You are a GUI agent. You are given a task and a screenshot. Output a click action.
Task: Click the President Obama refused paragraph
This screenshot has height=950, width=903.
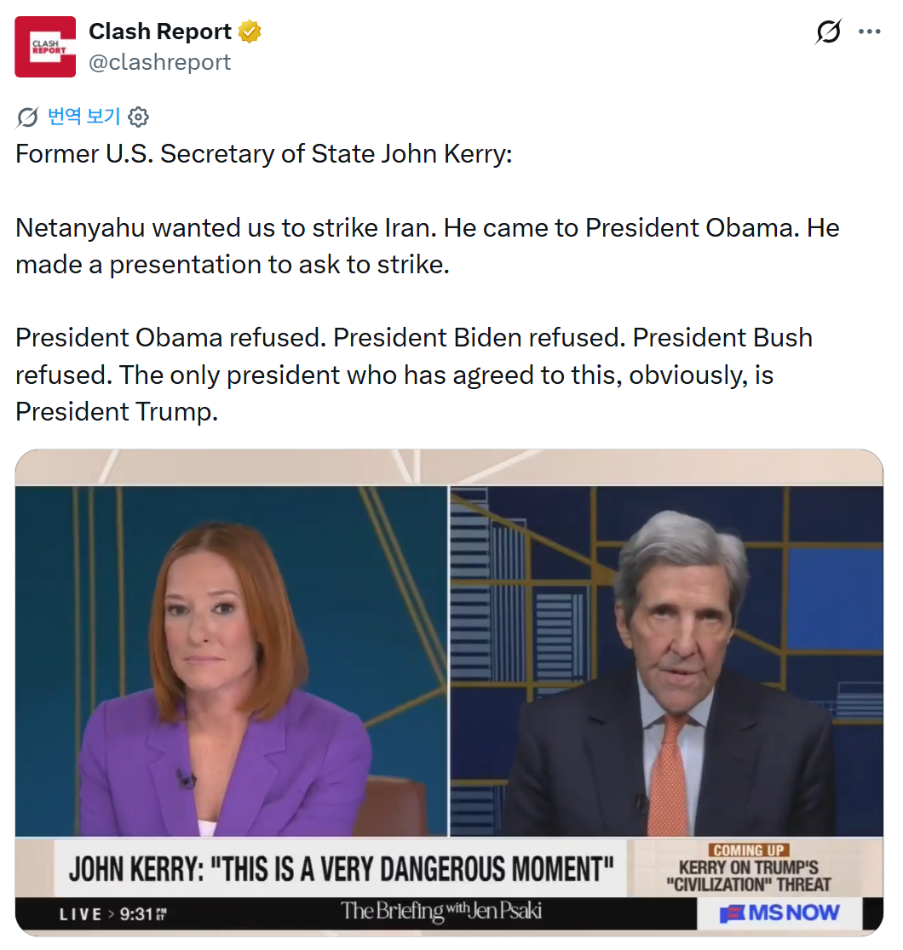coord(414,375)
